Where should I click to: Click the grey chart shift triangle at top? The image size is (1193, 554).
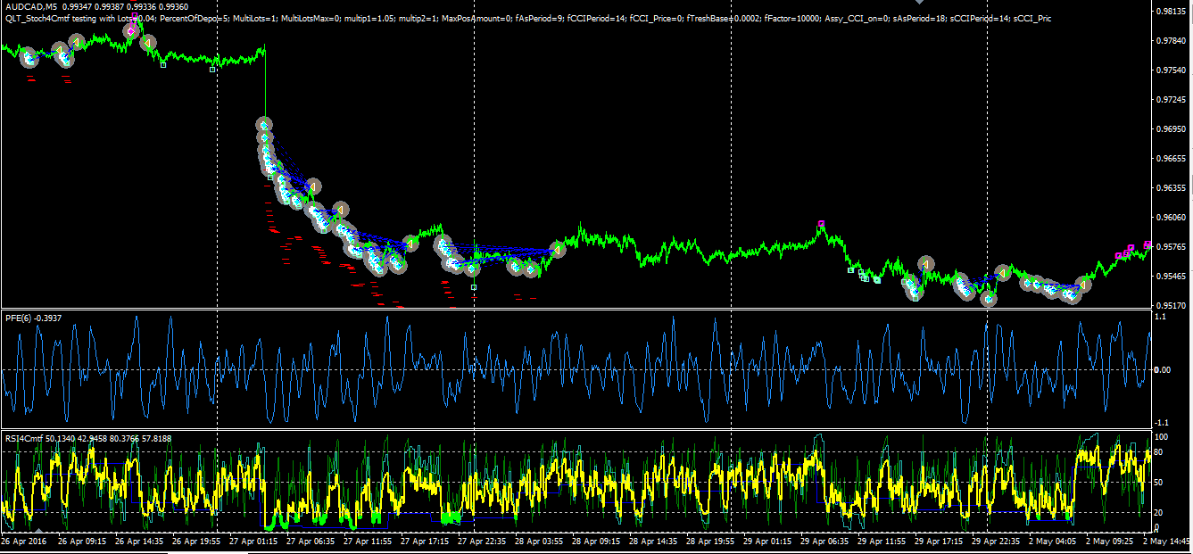point(918,3)
